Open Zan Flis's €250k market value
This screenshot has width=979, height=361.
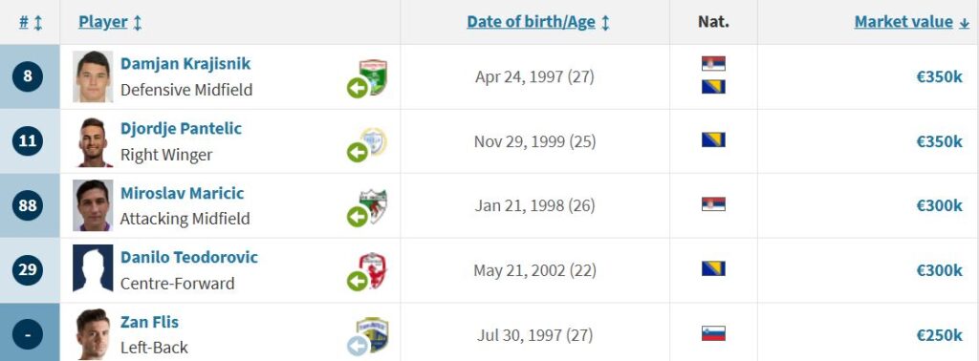pos(940,335)
